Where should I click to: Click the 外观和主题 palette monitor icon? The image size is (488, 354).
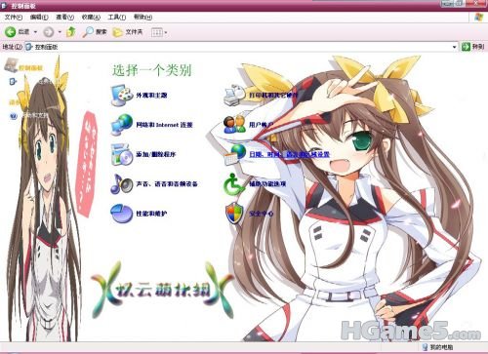point(121,95)
